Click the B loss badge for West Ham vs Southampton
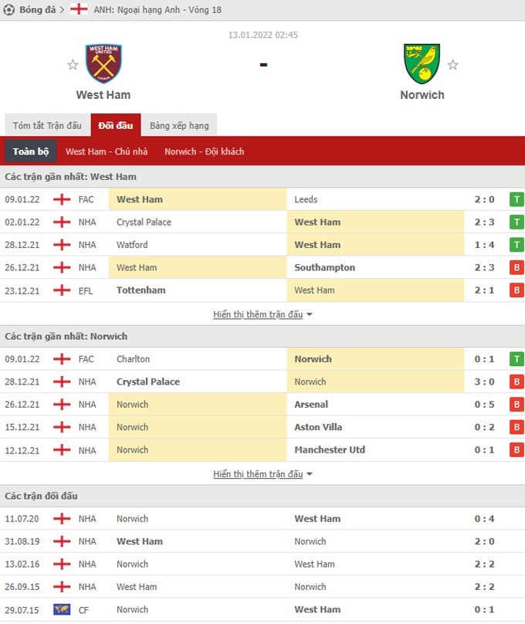The width and height of the screenshot is (525, 624). pyautogui.click(x=517, y=267)
